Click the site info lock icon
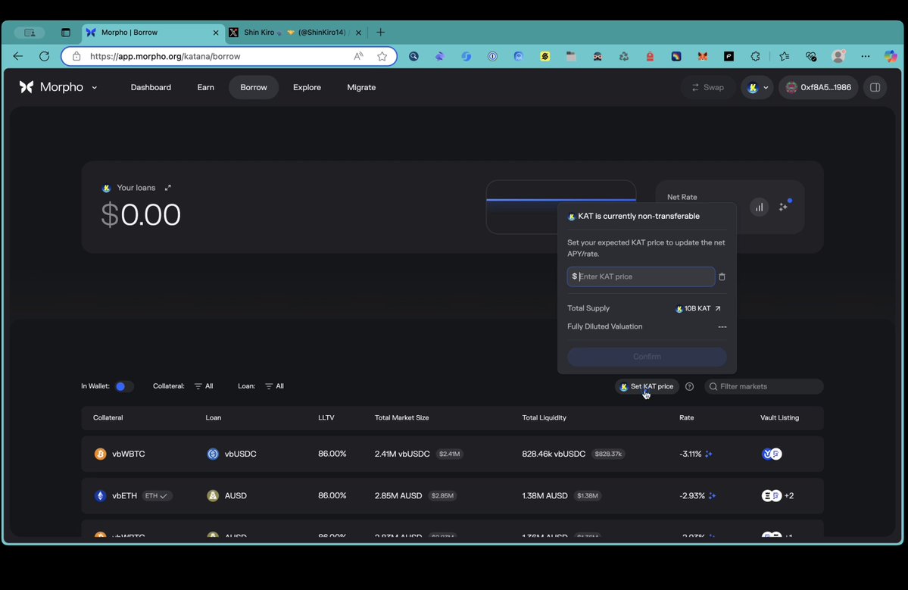 (x=76, y=56)
